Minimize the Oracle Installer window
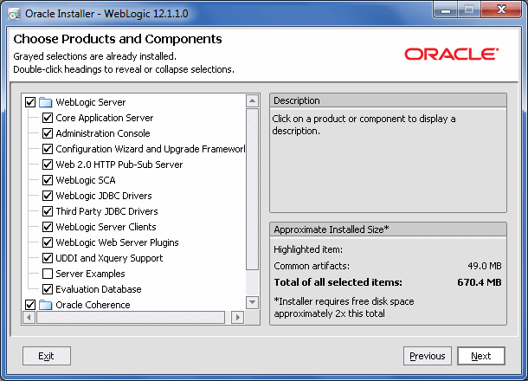Viewport: 528px width, 381px height. (446, 10)
